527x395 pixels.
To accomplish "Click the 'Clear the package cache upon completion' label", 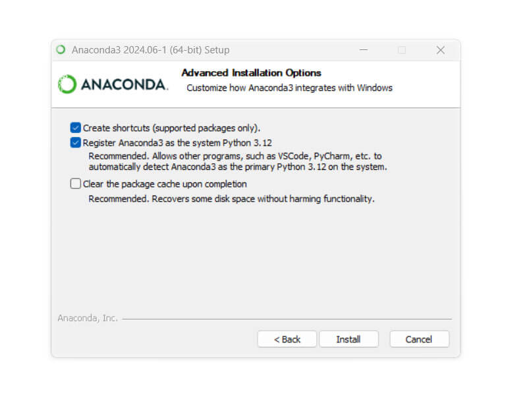I will click(165, 184).
